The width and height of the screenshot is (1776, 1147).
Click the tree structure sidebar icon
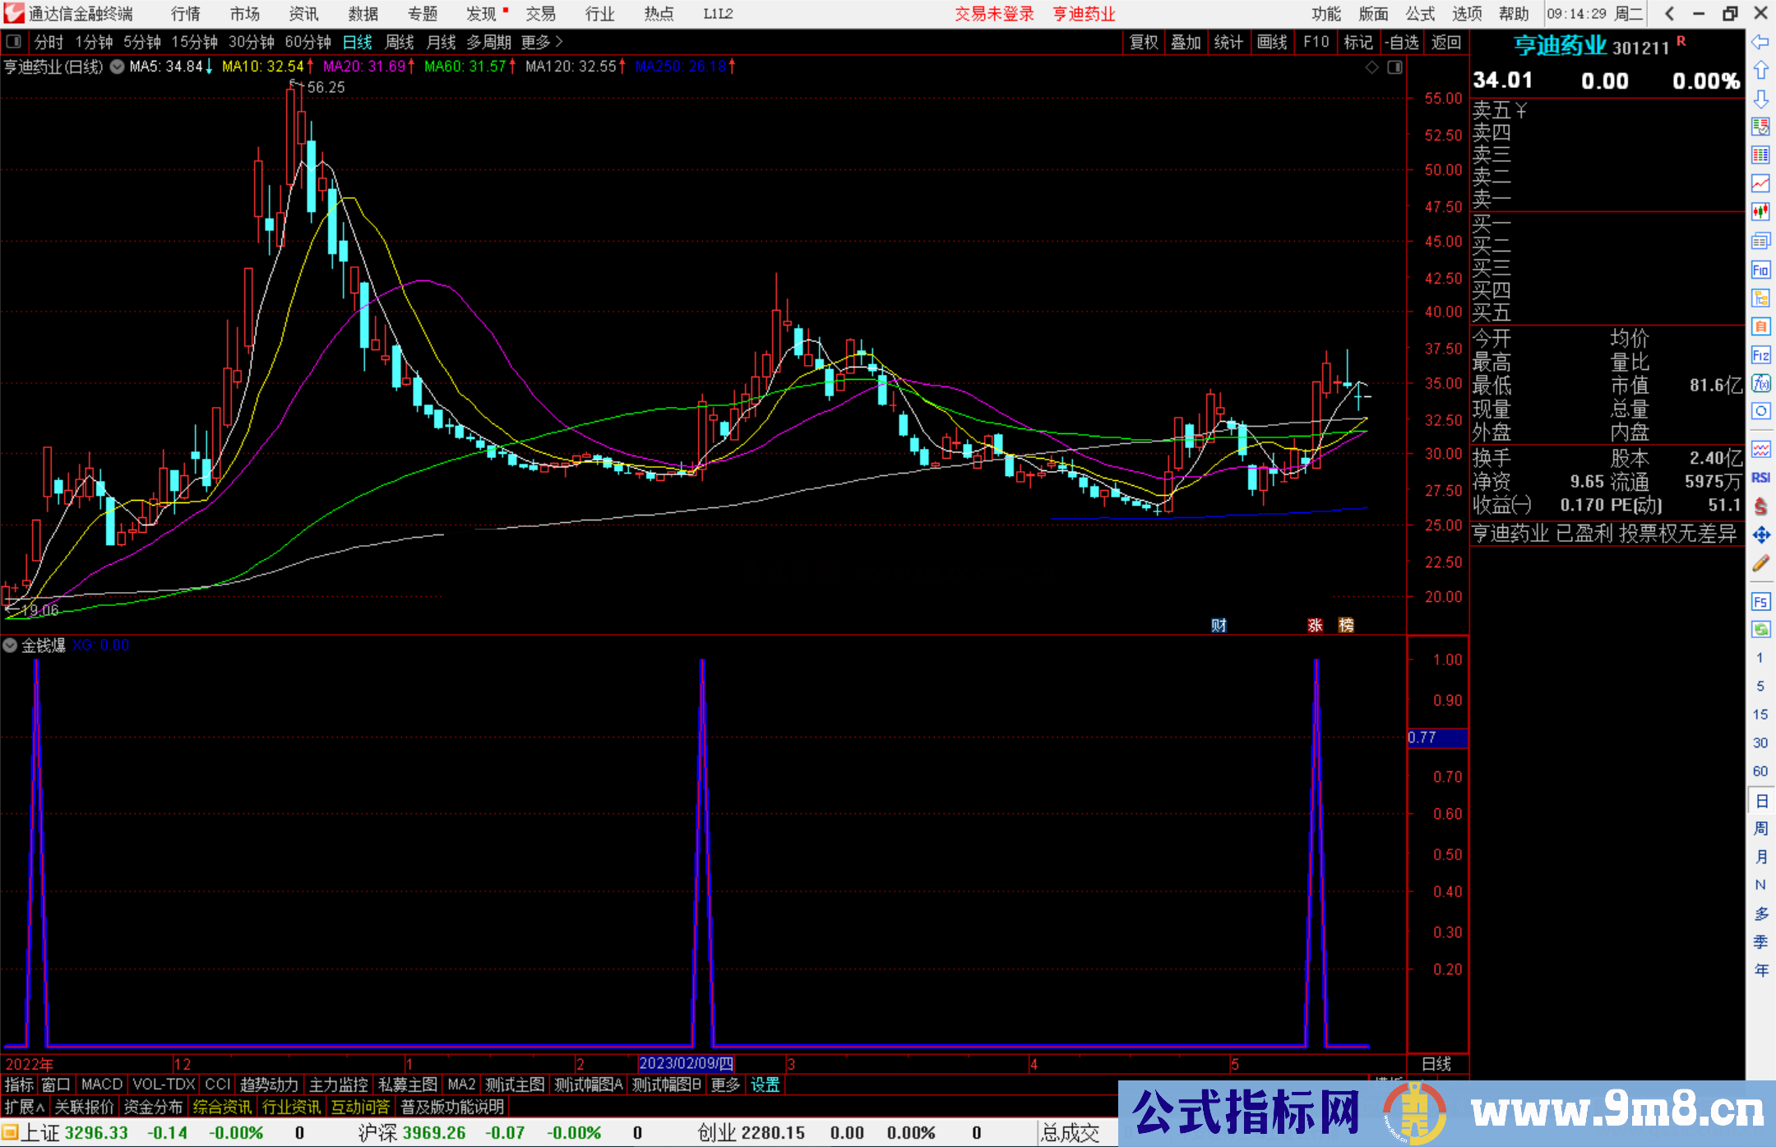click(1760, 298)
